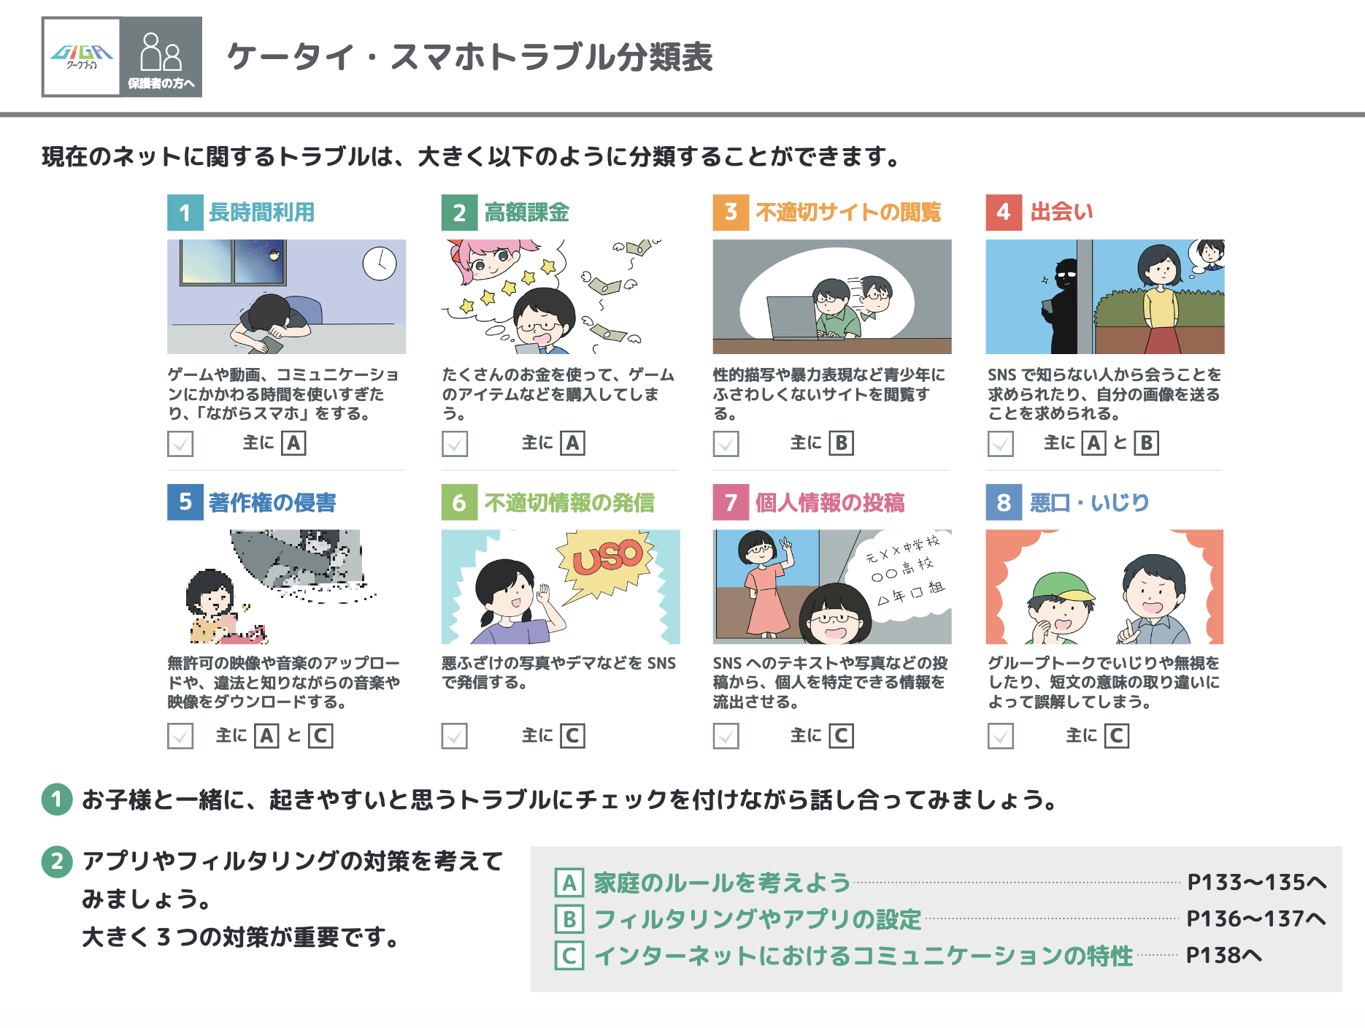This screenshot has height=1028, width=1365.
Task: Click the red number 4 badge for 出会い
Action: pos(1004,212)
